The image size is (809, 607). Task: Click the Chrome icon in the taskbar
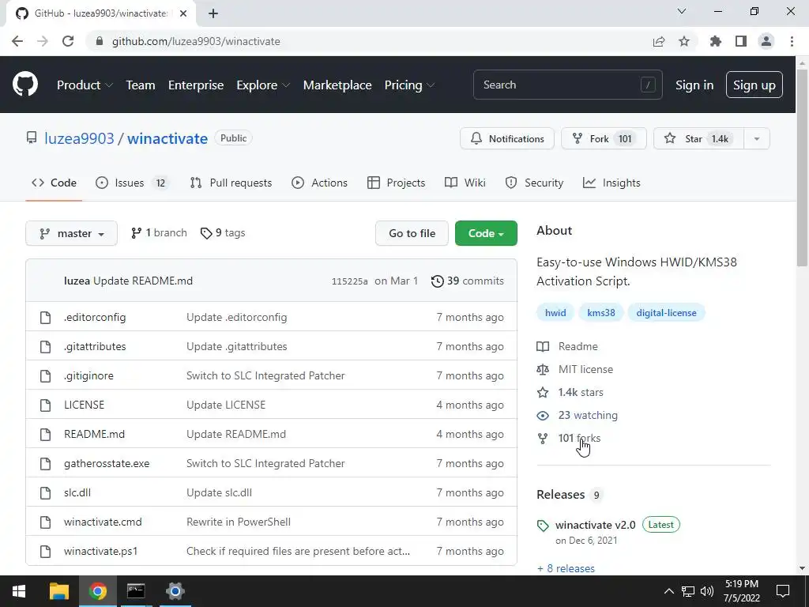[x=97, y=591]
